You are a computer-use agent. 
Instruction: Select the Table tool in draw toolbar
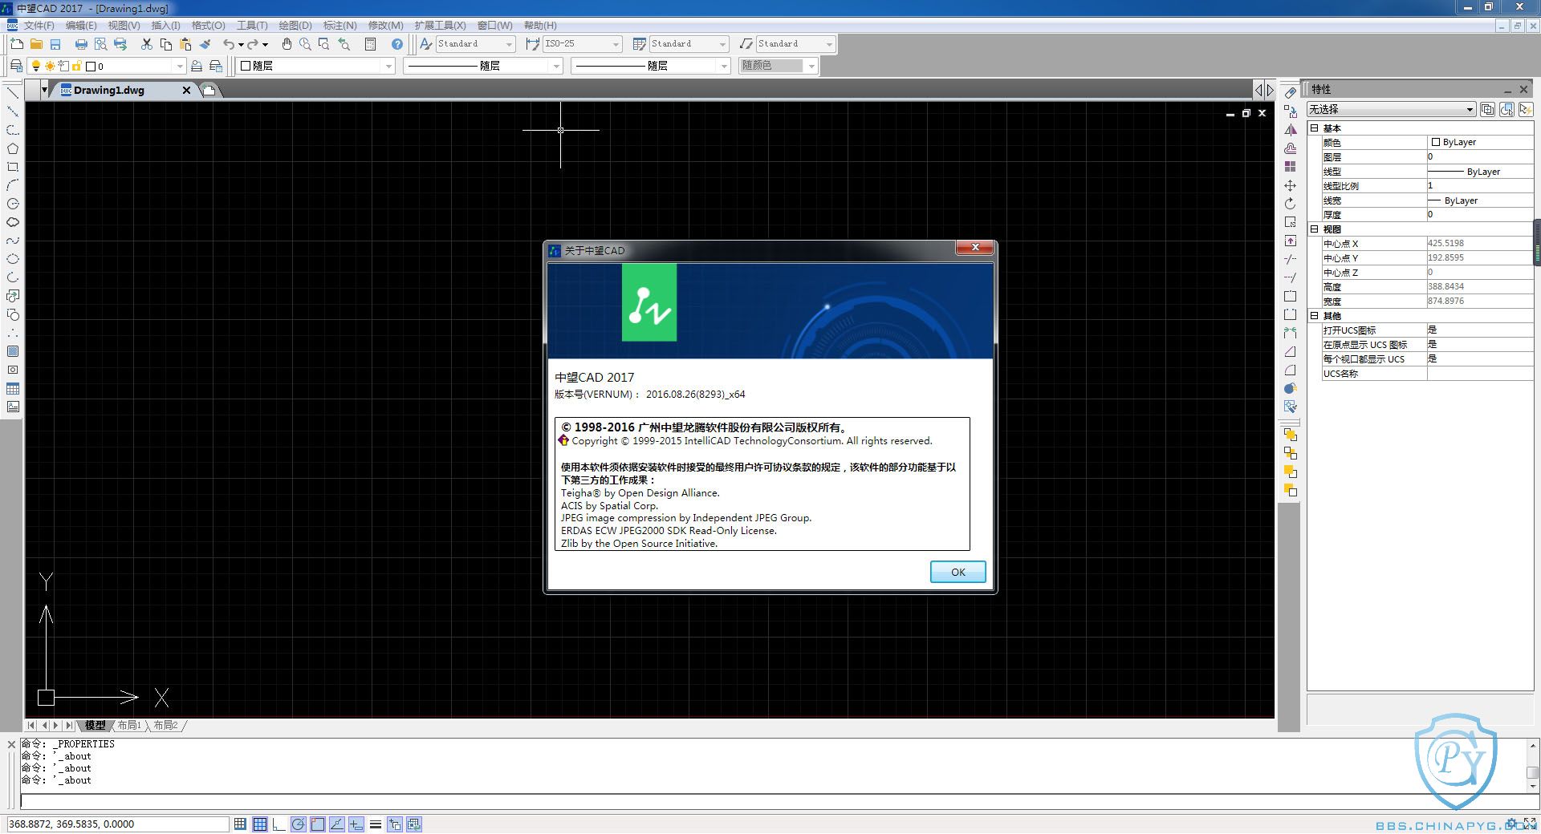[x=13, y=388]
